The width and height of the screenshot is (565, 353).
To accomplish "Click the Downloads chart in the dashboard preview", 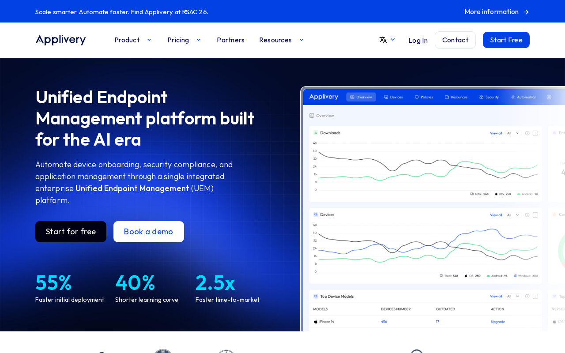I will (x=426, y=166).
